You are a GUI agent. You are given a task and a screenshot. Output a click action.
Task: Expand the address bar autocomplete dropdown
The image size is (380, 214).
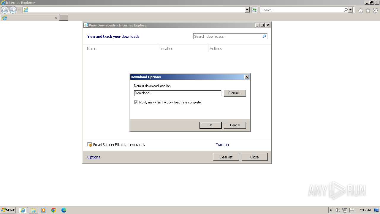[247, 10]
